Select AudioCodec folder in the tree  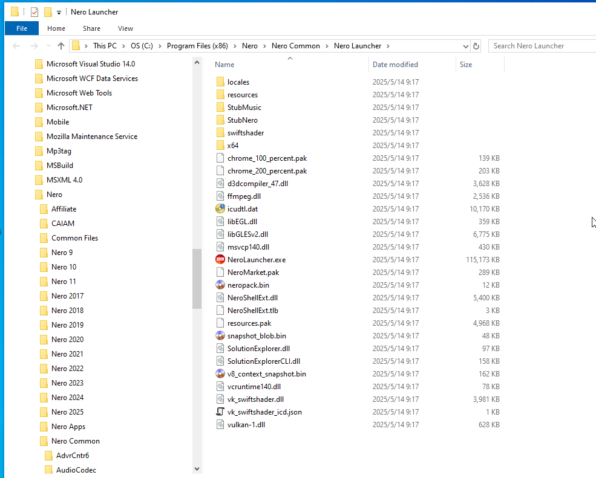pyautogui.click(x=76, y=470)
